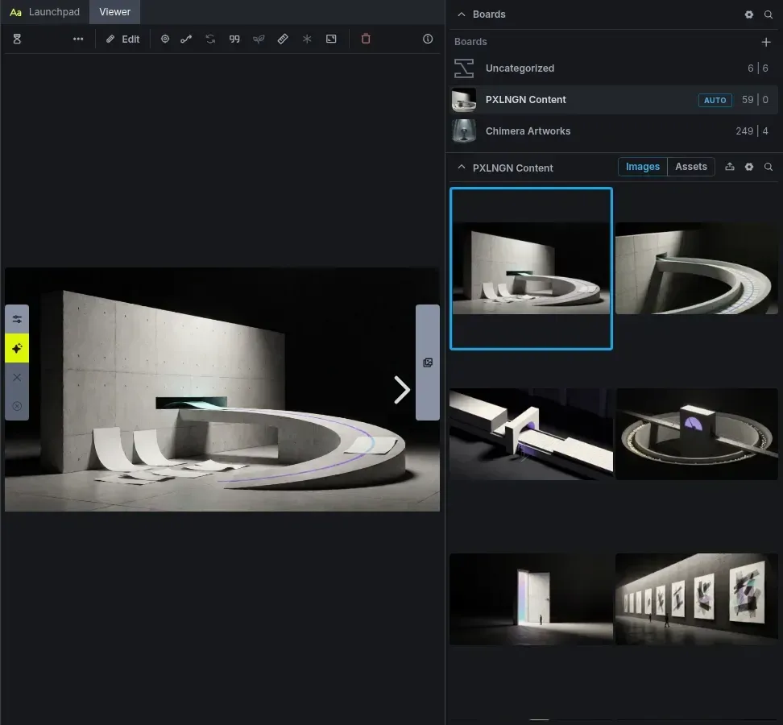Open Boards settings gear icon
Viewport: 783px width, 725px height.
click(x=749, y=14)
